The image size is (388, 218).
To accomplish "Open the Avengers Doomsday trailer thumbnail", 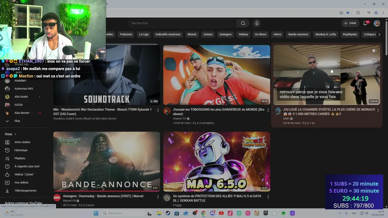I will click(x=107, y=161).
